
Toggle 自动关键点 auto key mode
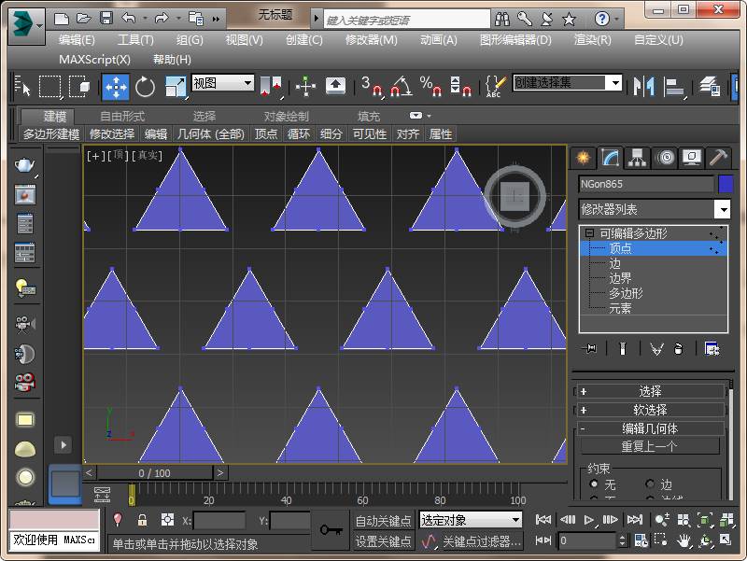(x=383, y=521)
